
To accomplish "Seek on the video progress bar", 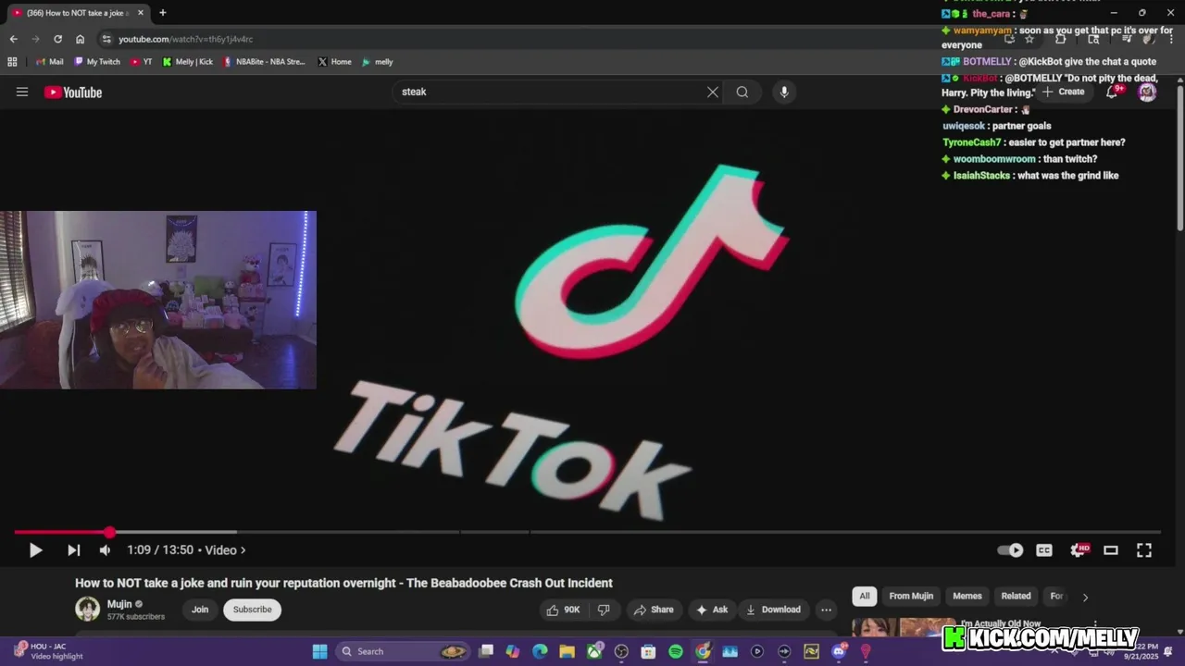I will pos(587,532).
